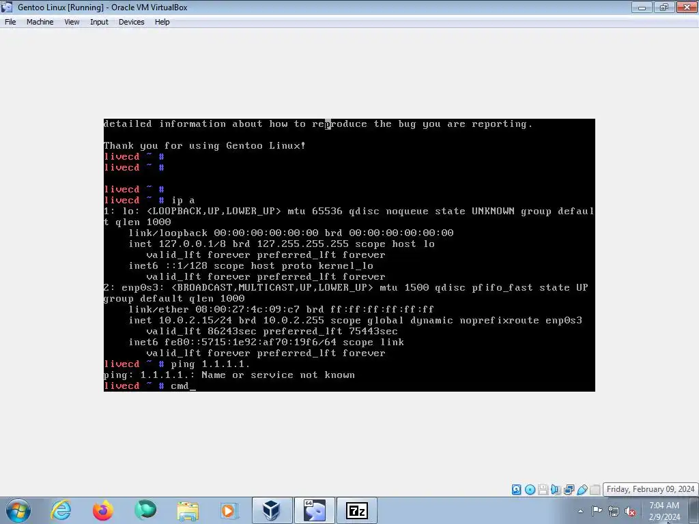This screenshot has width=699, height=524.
Task: Click the floppy disk status icon
Action: pos(543,490)
